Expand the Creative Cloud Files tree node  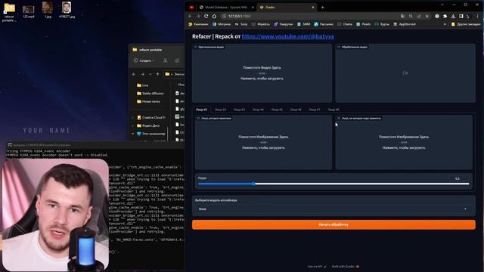pyautogui.click(x=133, y=118)
